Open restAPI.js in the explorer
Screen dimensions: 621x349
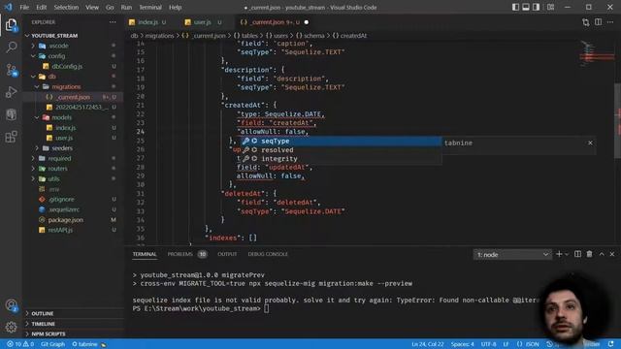pos(60,230)
